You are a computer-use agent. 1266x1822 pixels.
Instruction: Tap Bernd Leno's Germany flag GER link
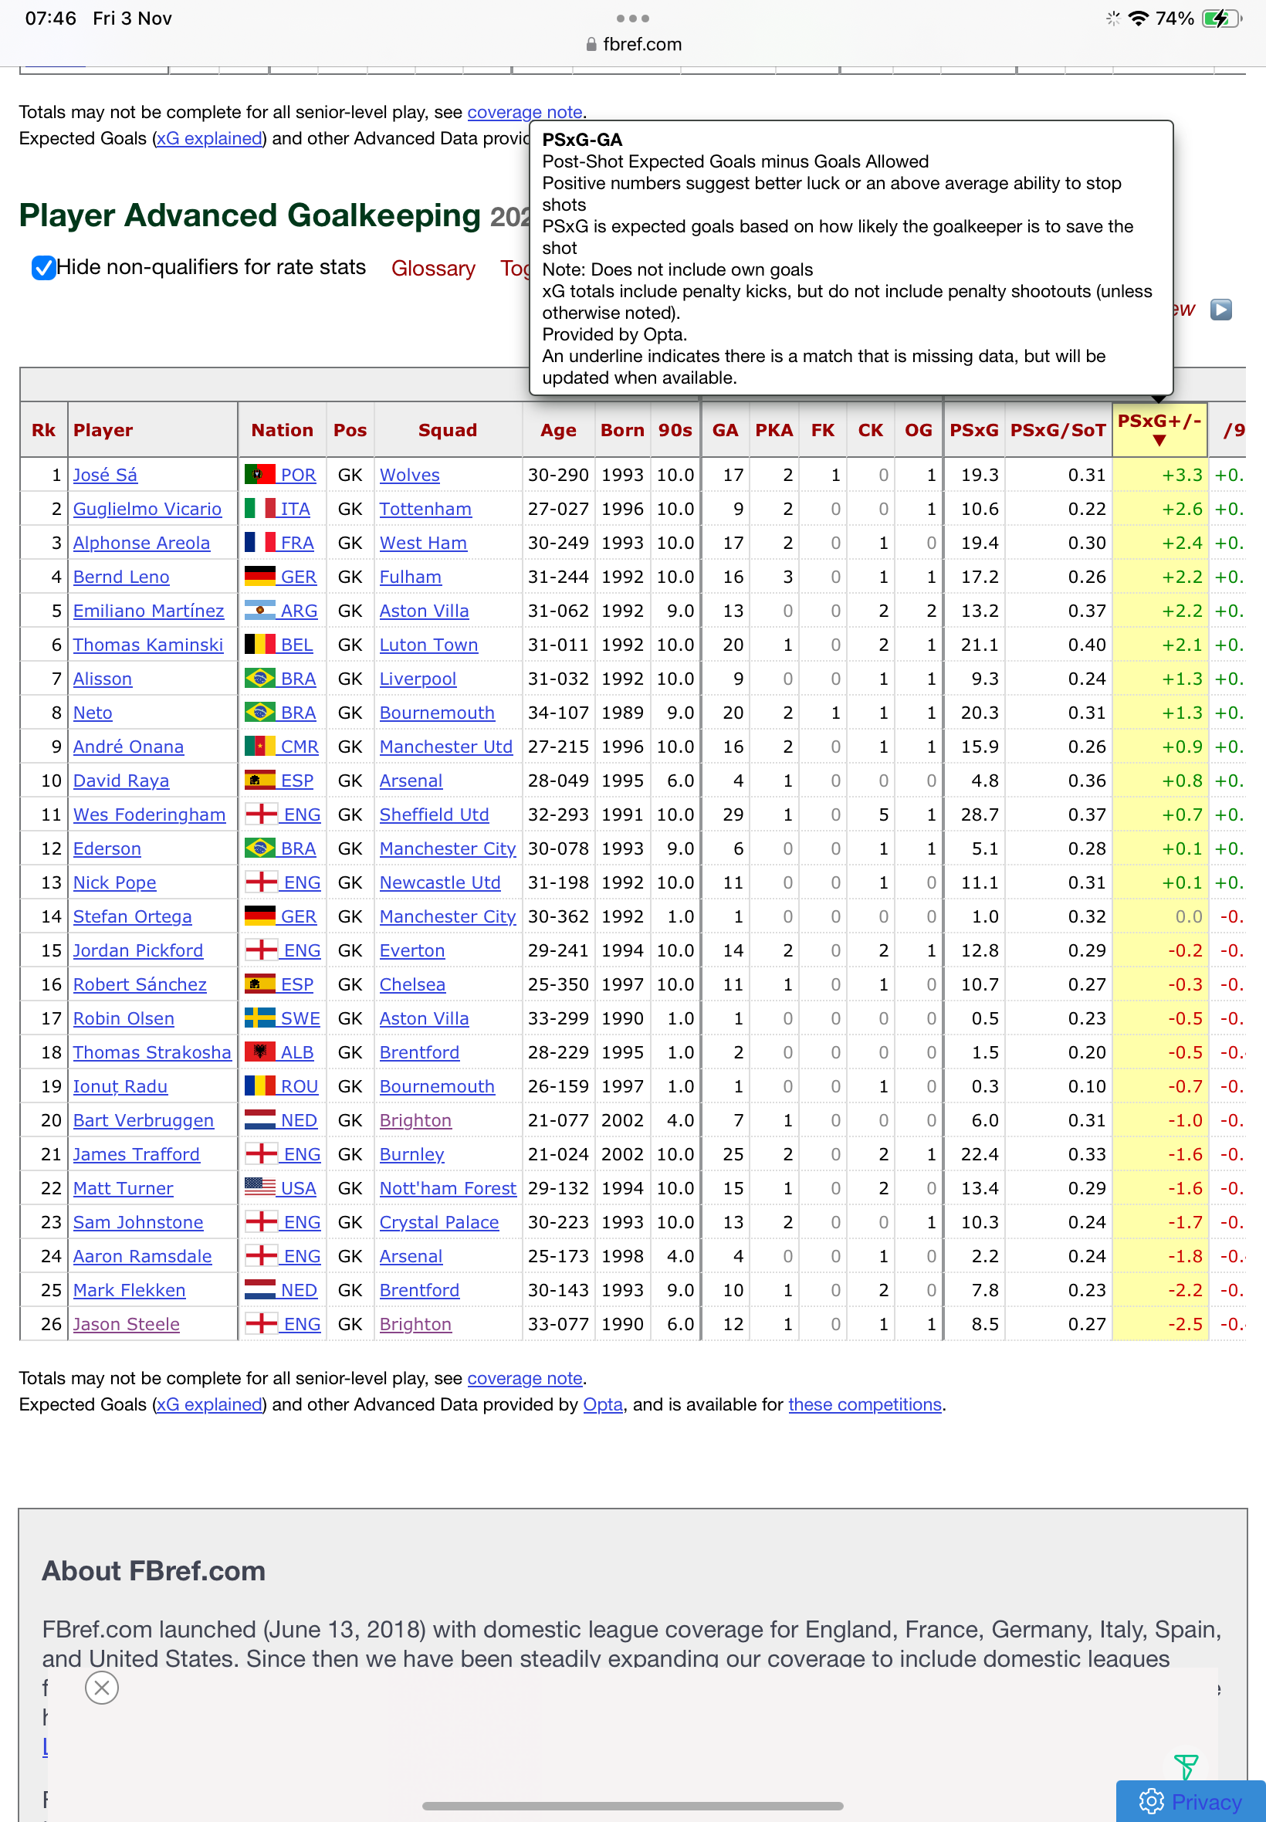280,577
